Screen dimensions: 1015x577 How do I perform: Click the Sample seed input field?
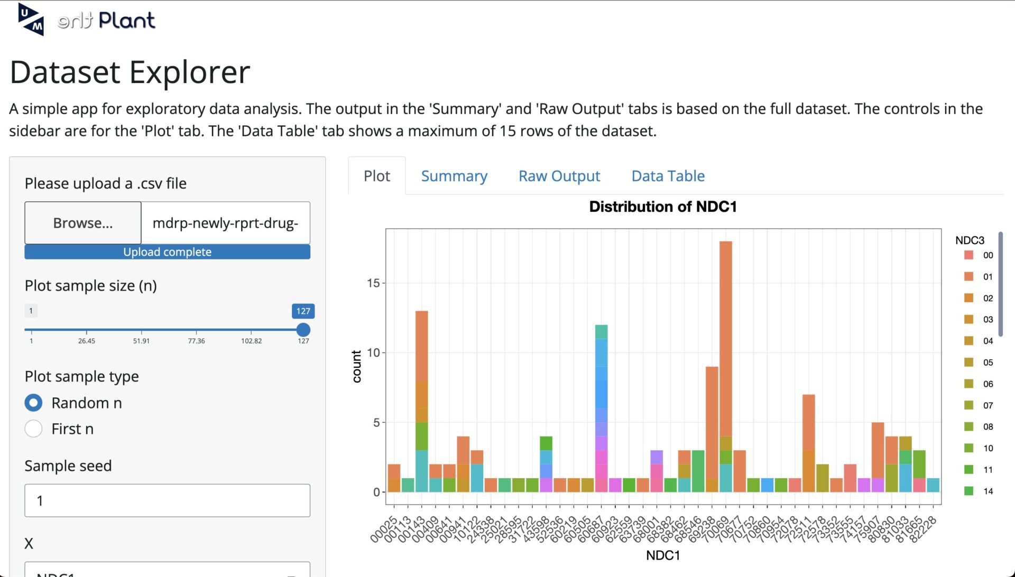click(168, 500)
